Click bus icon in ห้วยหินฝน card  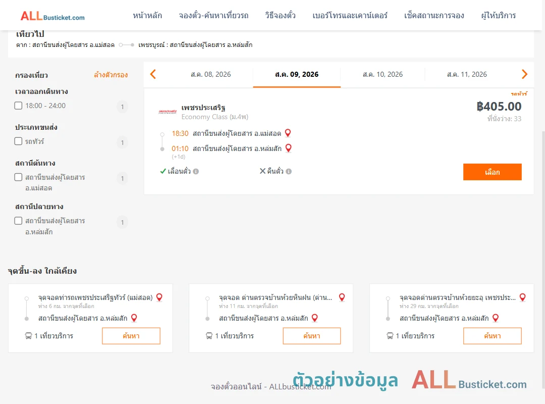209,336
